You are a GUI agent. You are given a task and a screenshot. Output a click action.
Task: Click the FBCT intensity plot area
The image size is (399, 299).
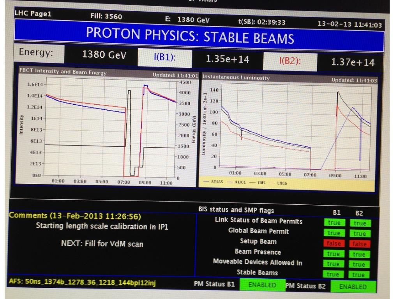click(110, 127)
